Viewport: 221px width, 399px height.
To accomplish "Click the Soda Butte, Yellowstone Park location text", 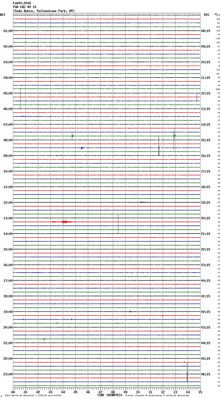I will coord(44,11).
